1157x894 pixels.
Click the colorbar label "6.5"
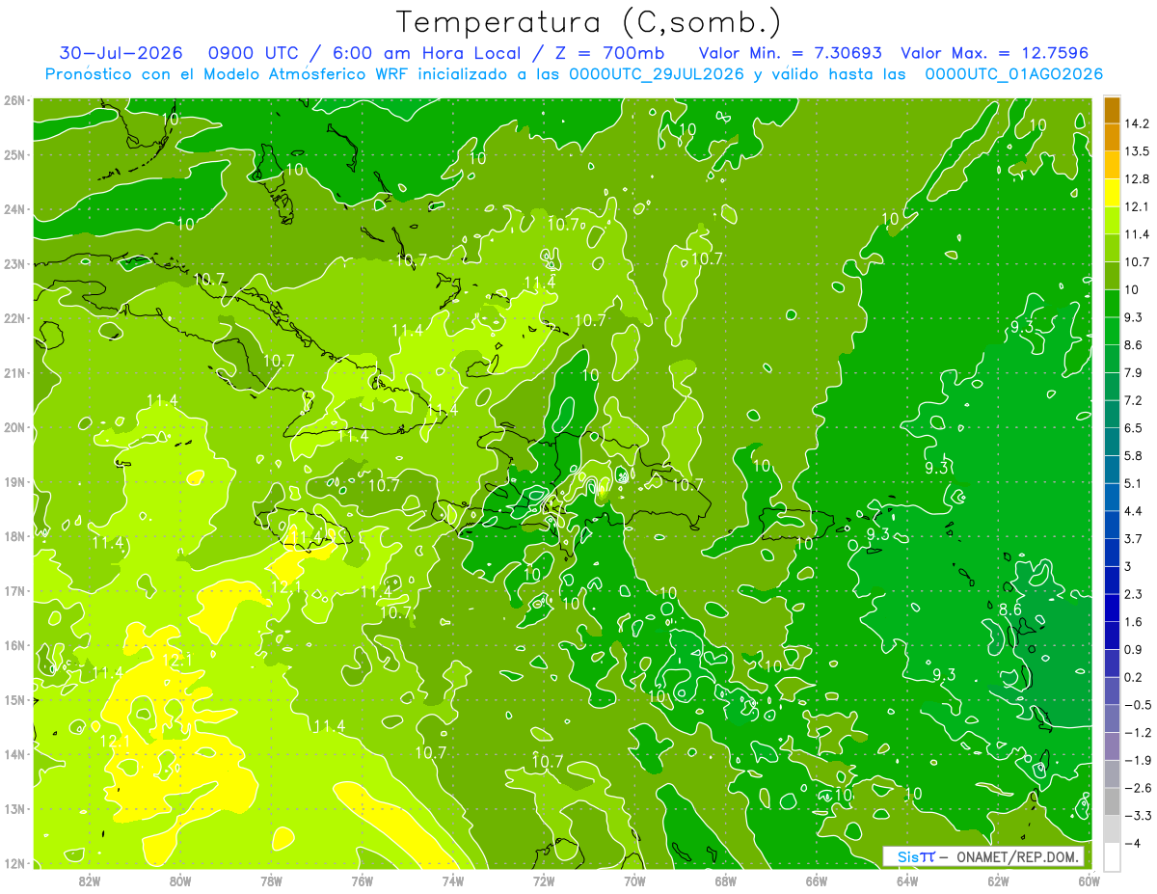1135,428
